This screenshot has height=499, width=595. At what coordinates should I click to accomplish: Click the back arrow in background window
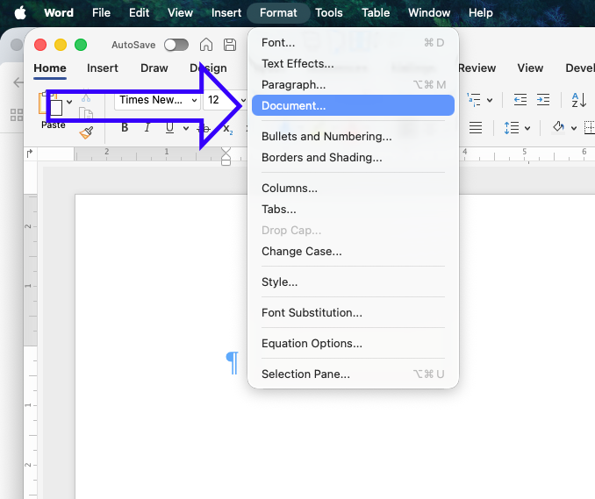pyautogui.click(x=18, y=82)
